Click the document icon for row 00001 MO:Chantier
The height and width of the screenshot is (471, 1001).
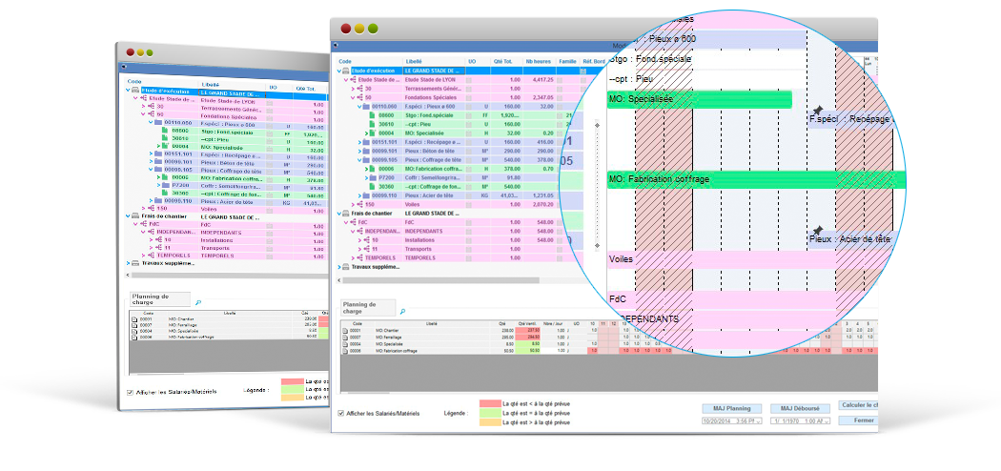click(x=346, y=330)
